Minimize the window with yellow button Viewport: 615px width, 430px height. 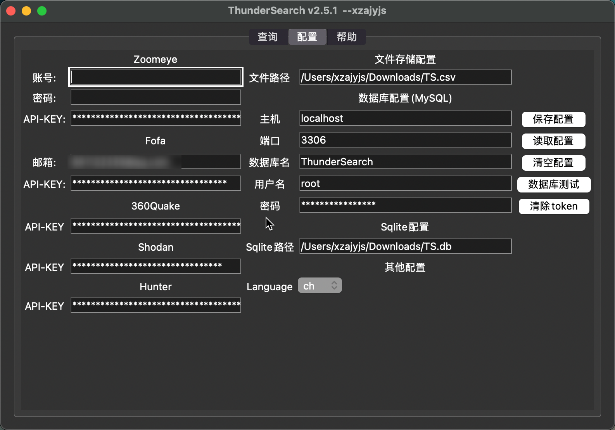click(x=26, y=11)
